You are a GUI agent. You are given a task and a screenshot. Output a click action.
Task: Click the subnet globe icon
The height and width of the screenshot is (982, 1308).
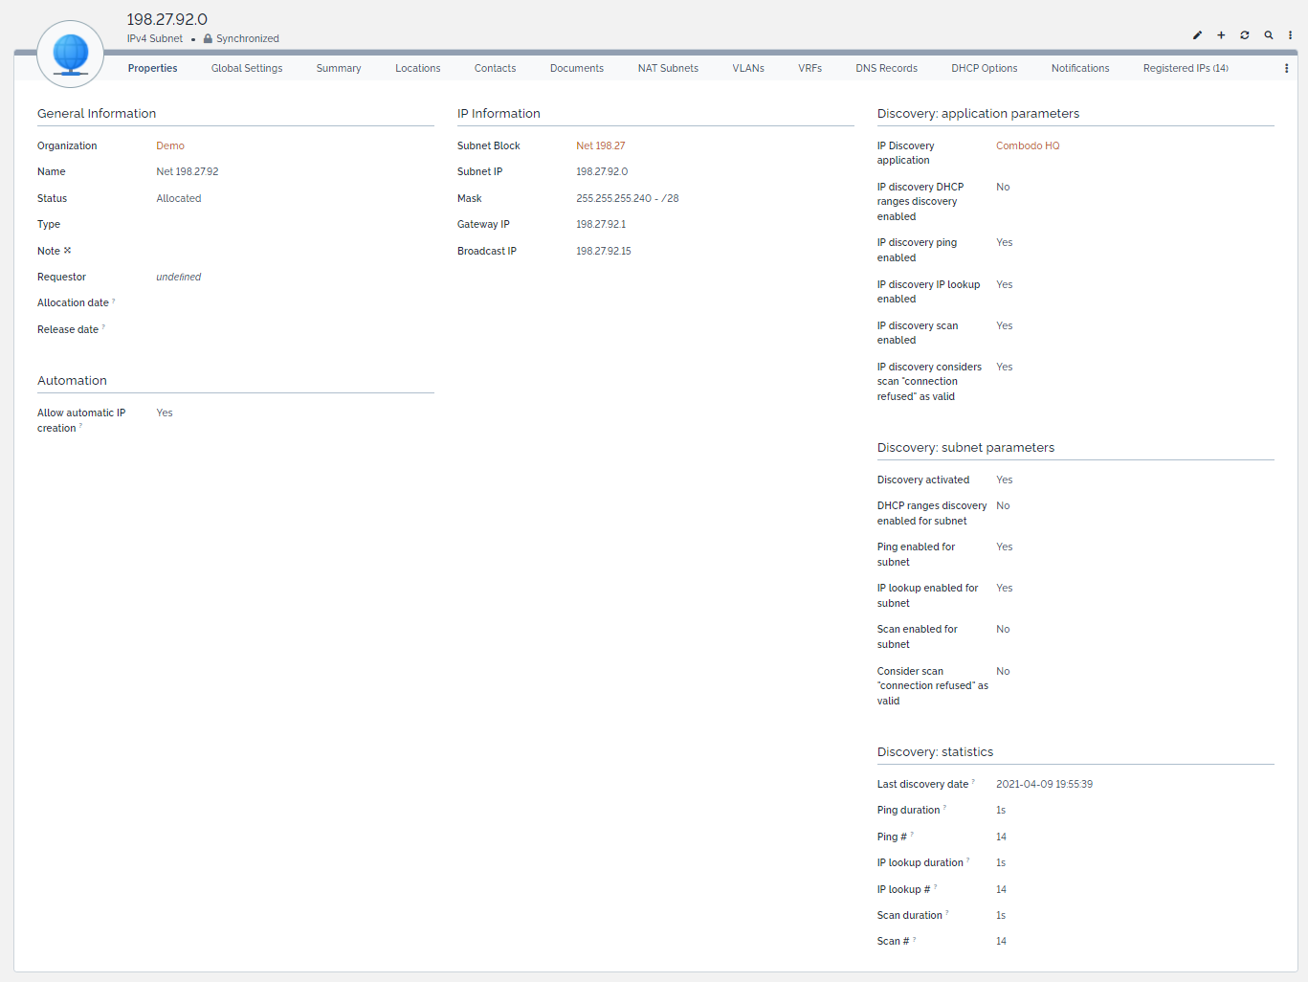pyautogui.click(x=71, y=55)
